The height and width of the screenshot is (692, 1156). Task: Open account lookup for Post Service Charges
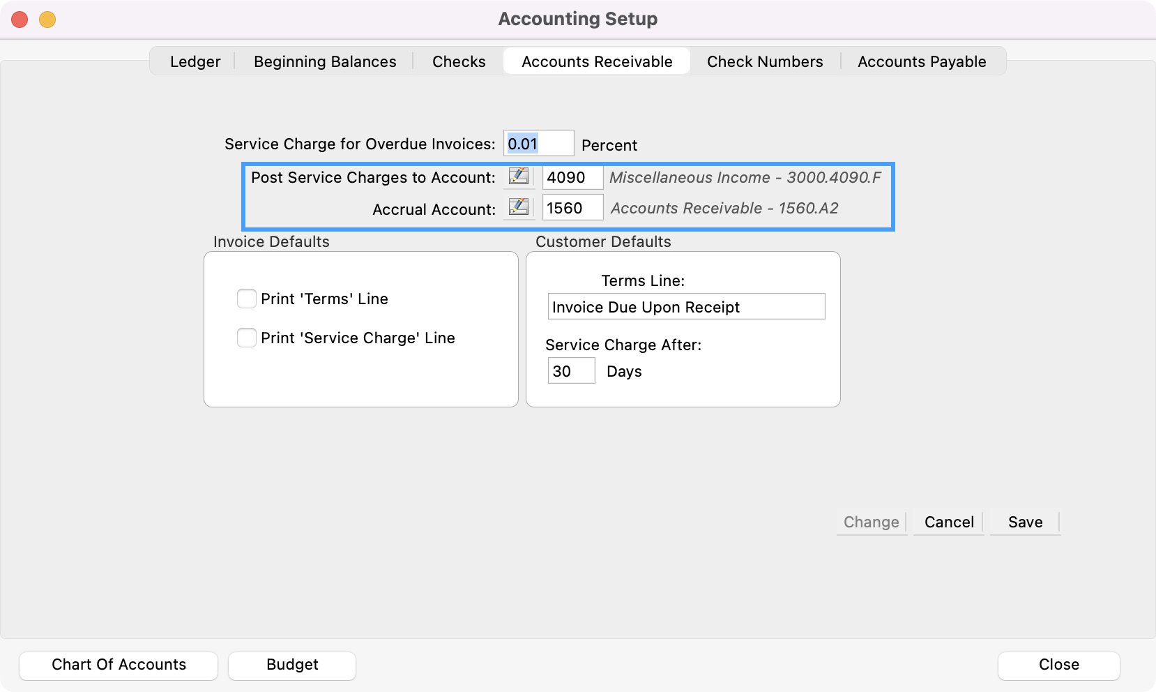pos(518,176)
